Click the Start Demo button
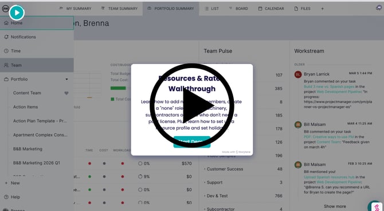This screenshot has height=211, width=384. [x=192, y=142]
